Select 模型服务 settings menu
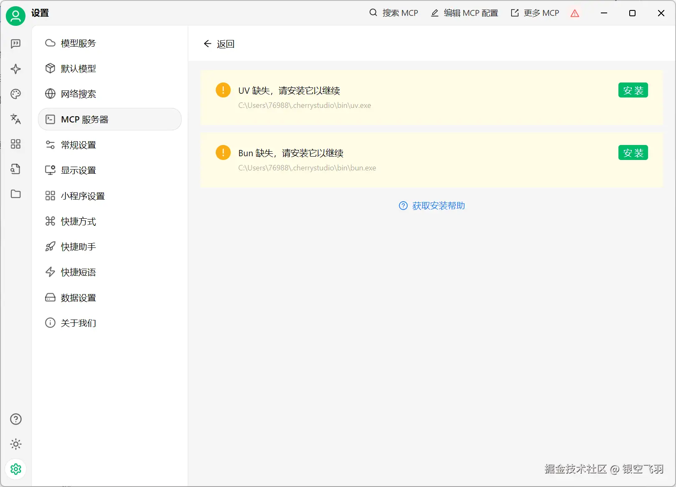The height and width of the screenshot is (487, 676). click(x=110, y=43)
